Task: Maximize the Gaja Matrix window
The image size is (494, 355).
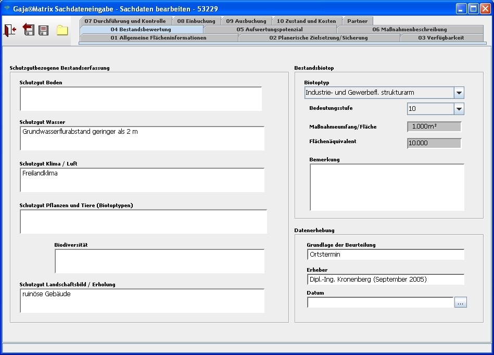Action: [x=473, y=8]
